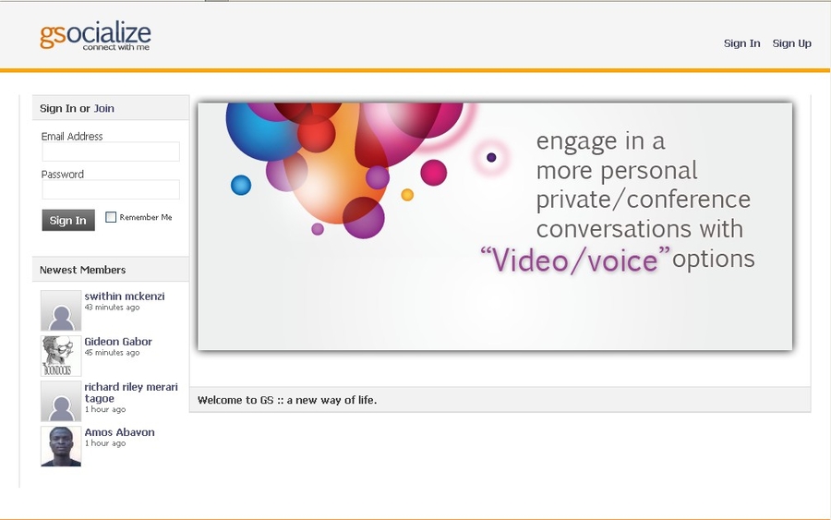Viewport: 831px width, 520px height.
Task: Click swithin mckenzi's default avatar
Action: 61,310
